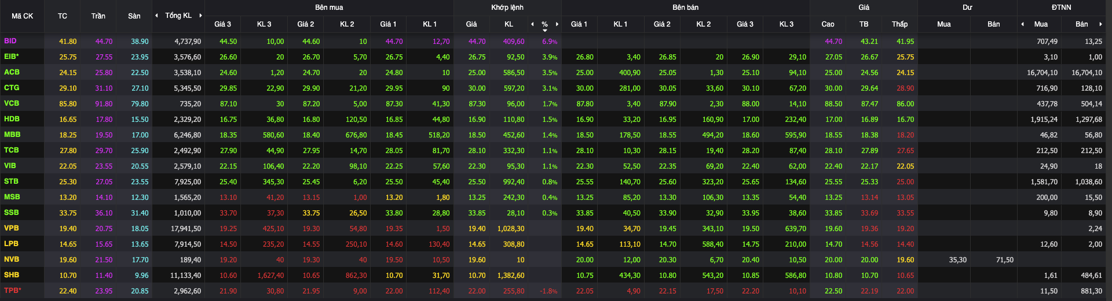Click the TB column header

click(x=864, y=24)
